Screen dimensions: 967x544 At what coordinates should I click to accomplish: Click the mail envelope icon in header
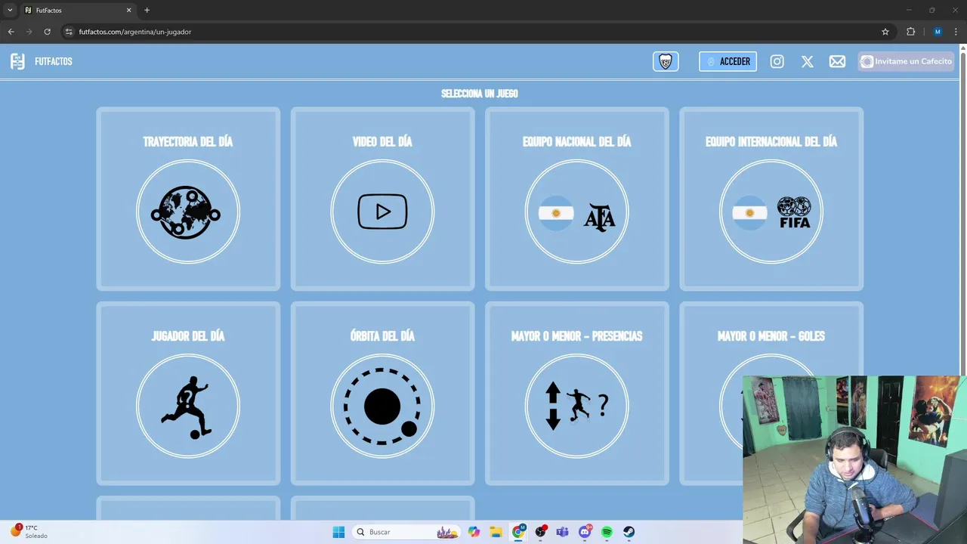[837, 62]
